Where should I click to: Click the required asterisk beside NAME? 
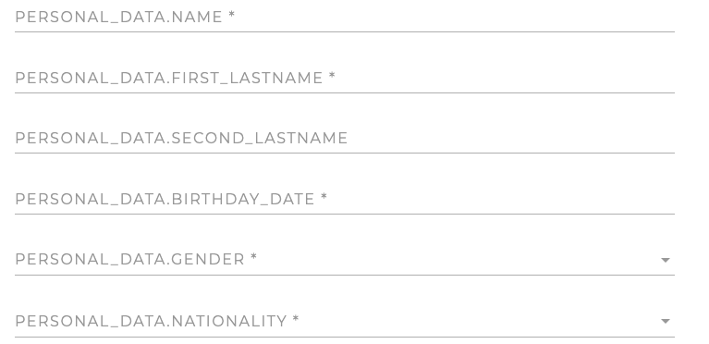[232, 15]
